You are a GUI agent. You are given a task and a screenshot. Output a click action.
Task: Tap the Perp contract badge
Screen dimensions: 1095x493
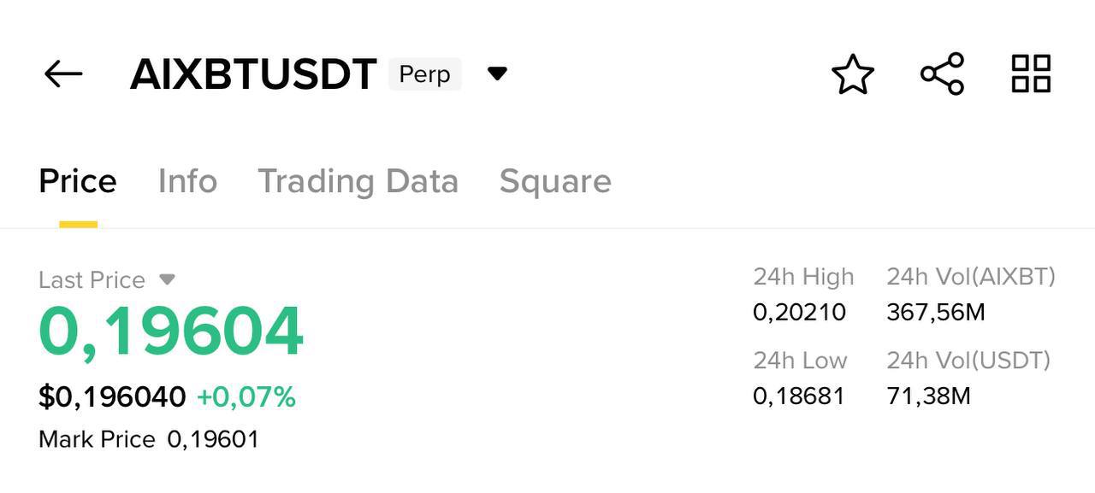(x=425, y=74)
